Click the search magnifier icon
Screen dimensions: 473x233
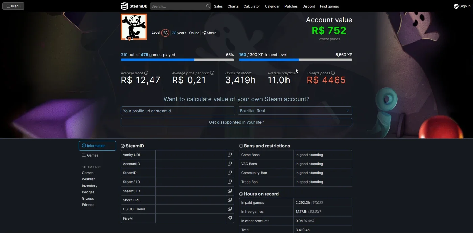pos(208,6)
